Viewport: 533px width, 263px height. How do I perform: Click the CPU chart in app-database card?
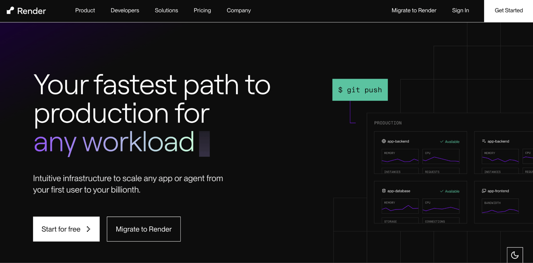point(441,206)
